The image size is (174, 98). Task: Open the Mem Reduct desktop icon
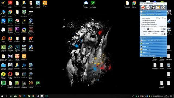38,84
